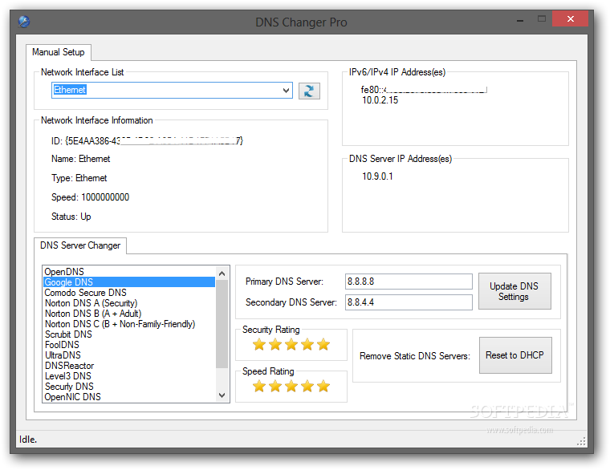Viewport: 610px width, 470px height.
Task: Click the Idle status bar text
Action: 28,440
